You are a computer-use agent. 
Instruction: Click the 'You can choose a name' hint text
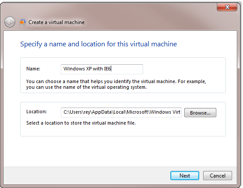(116, 84)
